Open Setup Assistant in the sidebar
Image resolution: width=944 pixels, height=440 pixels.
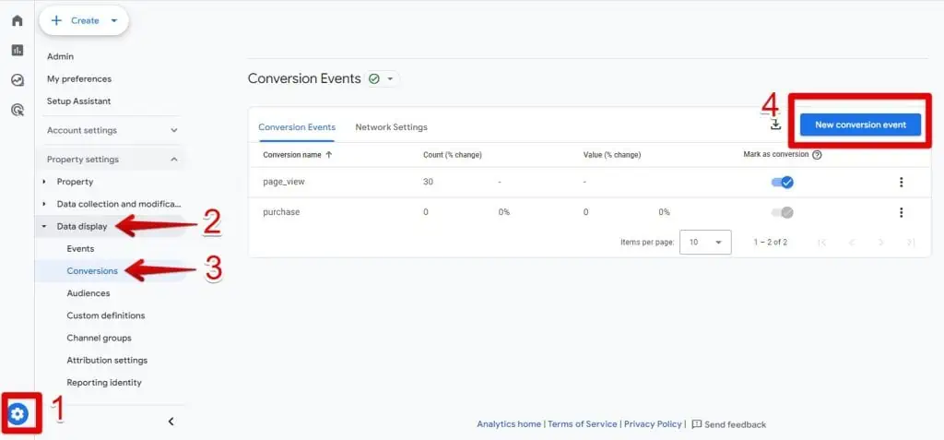point(79,101)
